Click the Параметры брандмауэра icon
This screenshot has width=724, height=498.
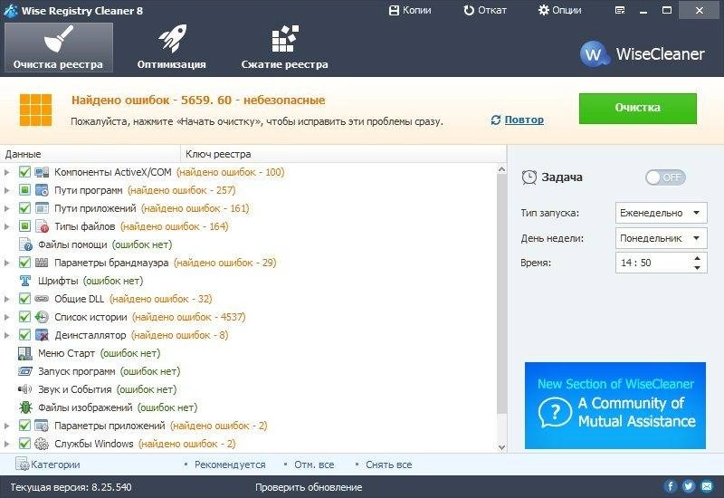click(x=42, y=263)
